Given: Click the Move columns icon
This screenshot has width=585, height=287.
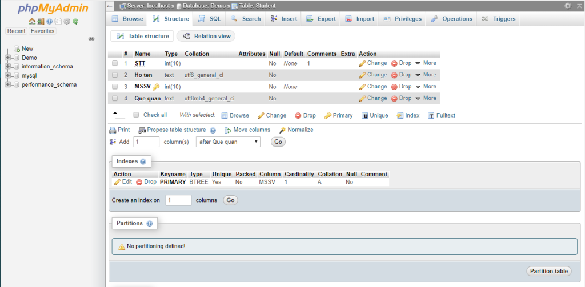Looking at the screenshot, I should tap(228, 130).
